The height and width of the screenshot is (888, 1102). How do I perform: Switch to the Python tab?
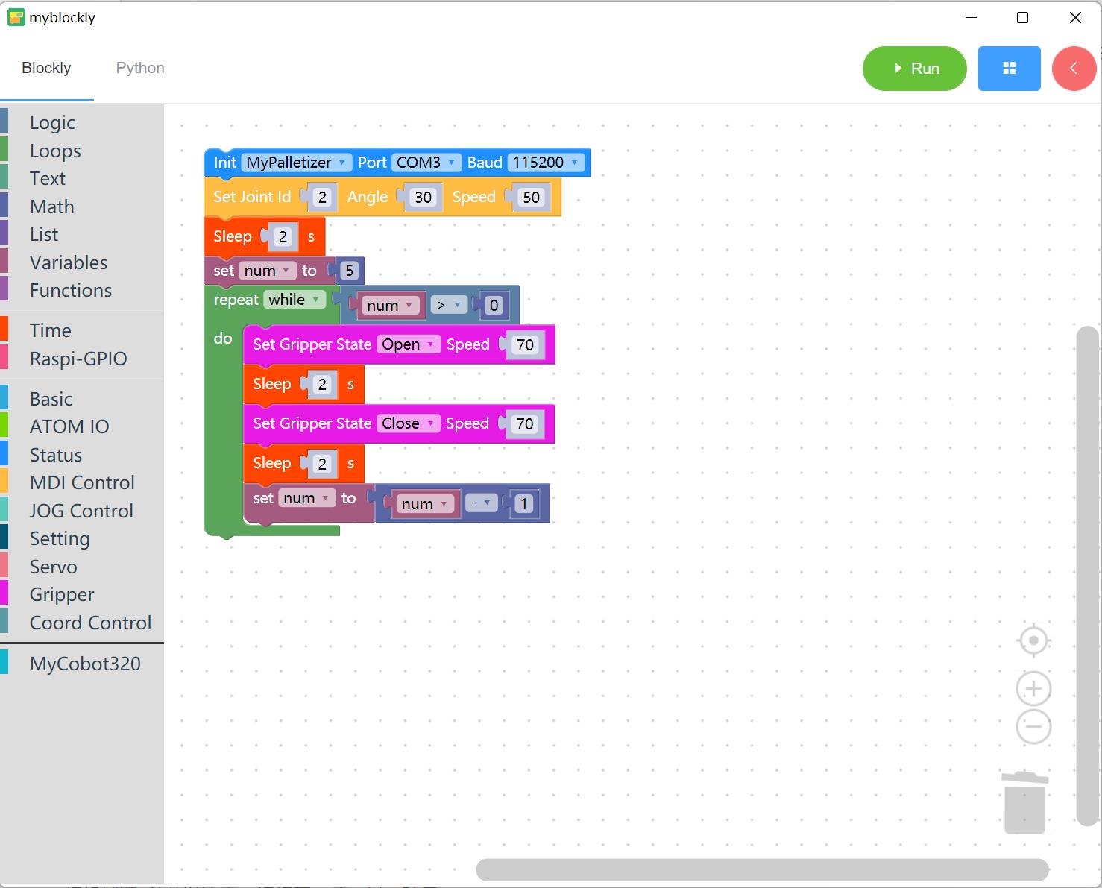coord(140,68)
